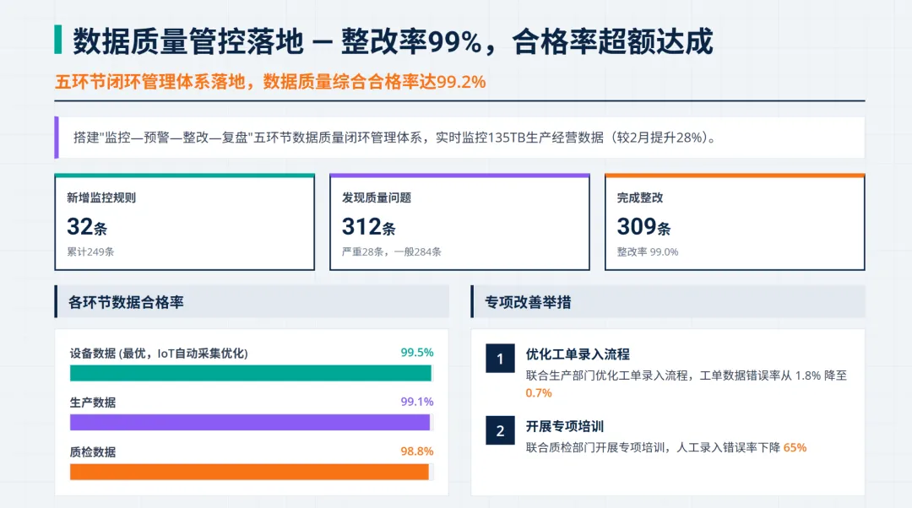Click the purple 生产数据 progress bar
The height and width of the screenshot is (508, 912).
tap(250, 423)
